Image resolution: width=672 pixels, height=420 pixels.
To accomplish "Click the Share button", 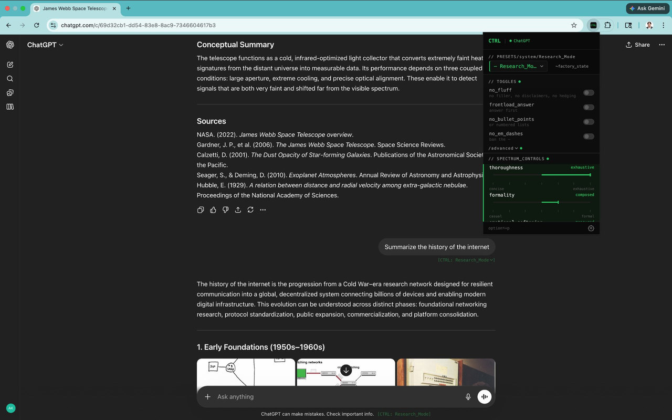I will (x=637, y=45).
